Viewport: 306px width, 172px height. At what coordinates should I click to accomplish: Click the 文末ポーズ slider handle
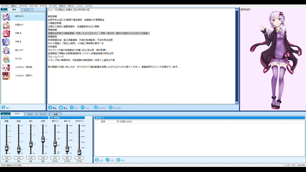79,152
